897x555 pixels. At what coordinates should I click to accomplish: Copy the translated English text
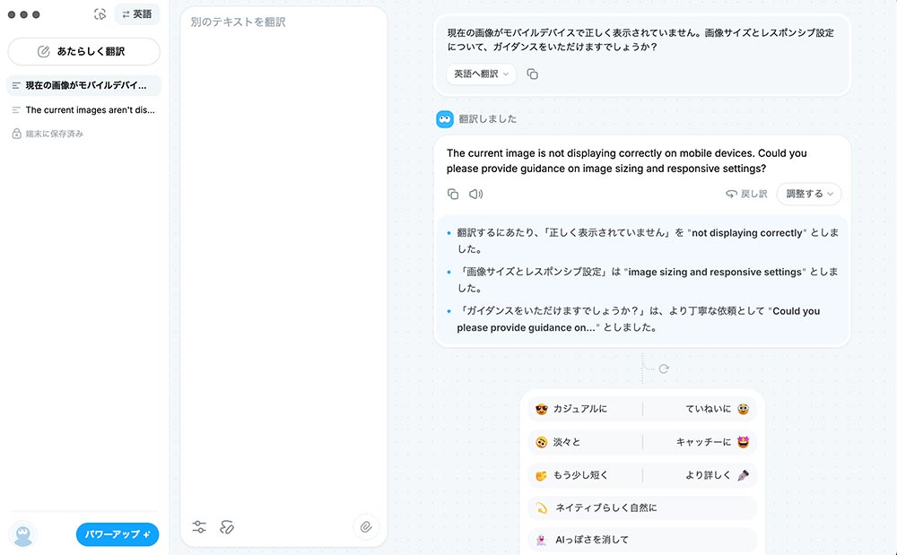[x=453, y=194]
